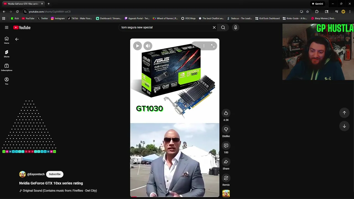Open the 100 comments panel

coord(226,146)
